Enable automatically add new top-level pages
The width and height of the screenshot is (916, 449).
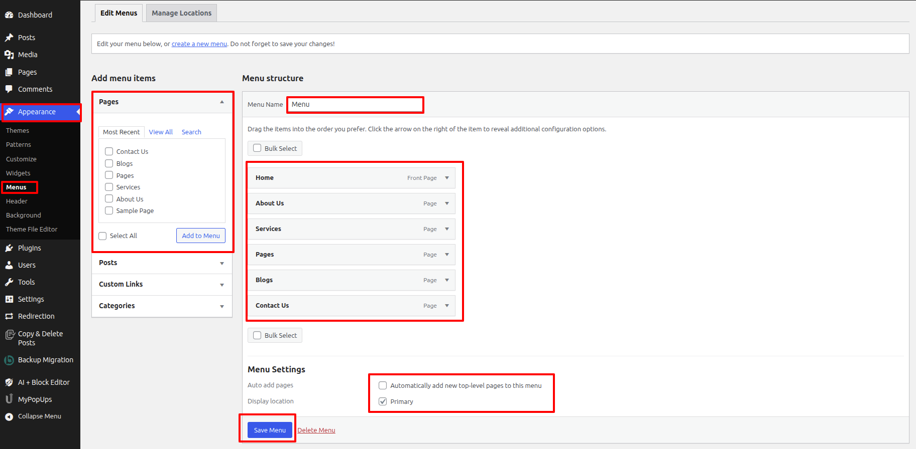pyautogui.click(x=383, y=385)
